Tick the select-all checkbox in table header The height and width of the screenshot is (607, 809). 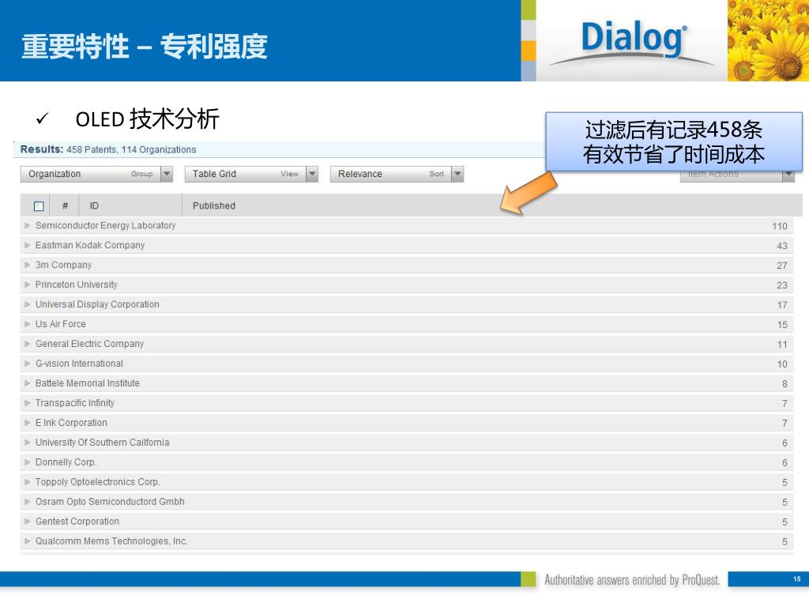pyautogui.click(x=39, y=206)
